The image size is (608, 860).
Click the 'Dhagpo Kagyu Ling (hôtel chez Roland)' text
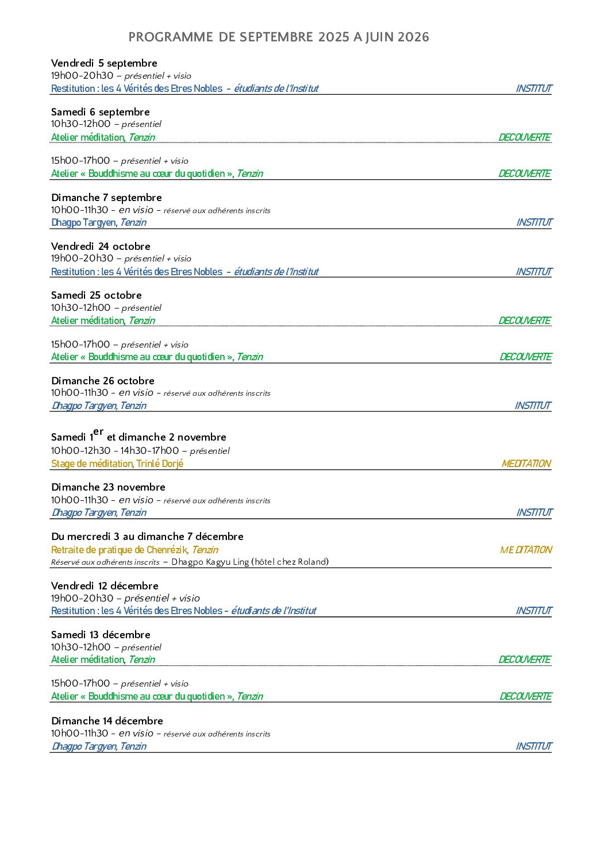pos(250,562)
